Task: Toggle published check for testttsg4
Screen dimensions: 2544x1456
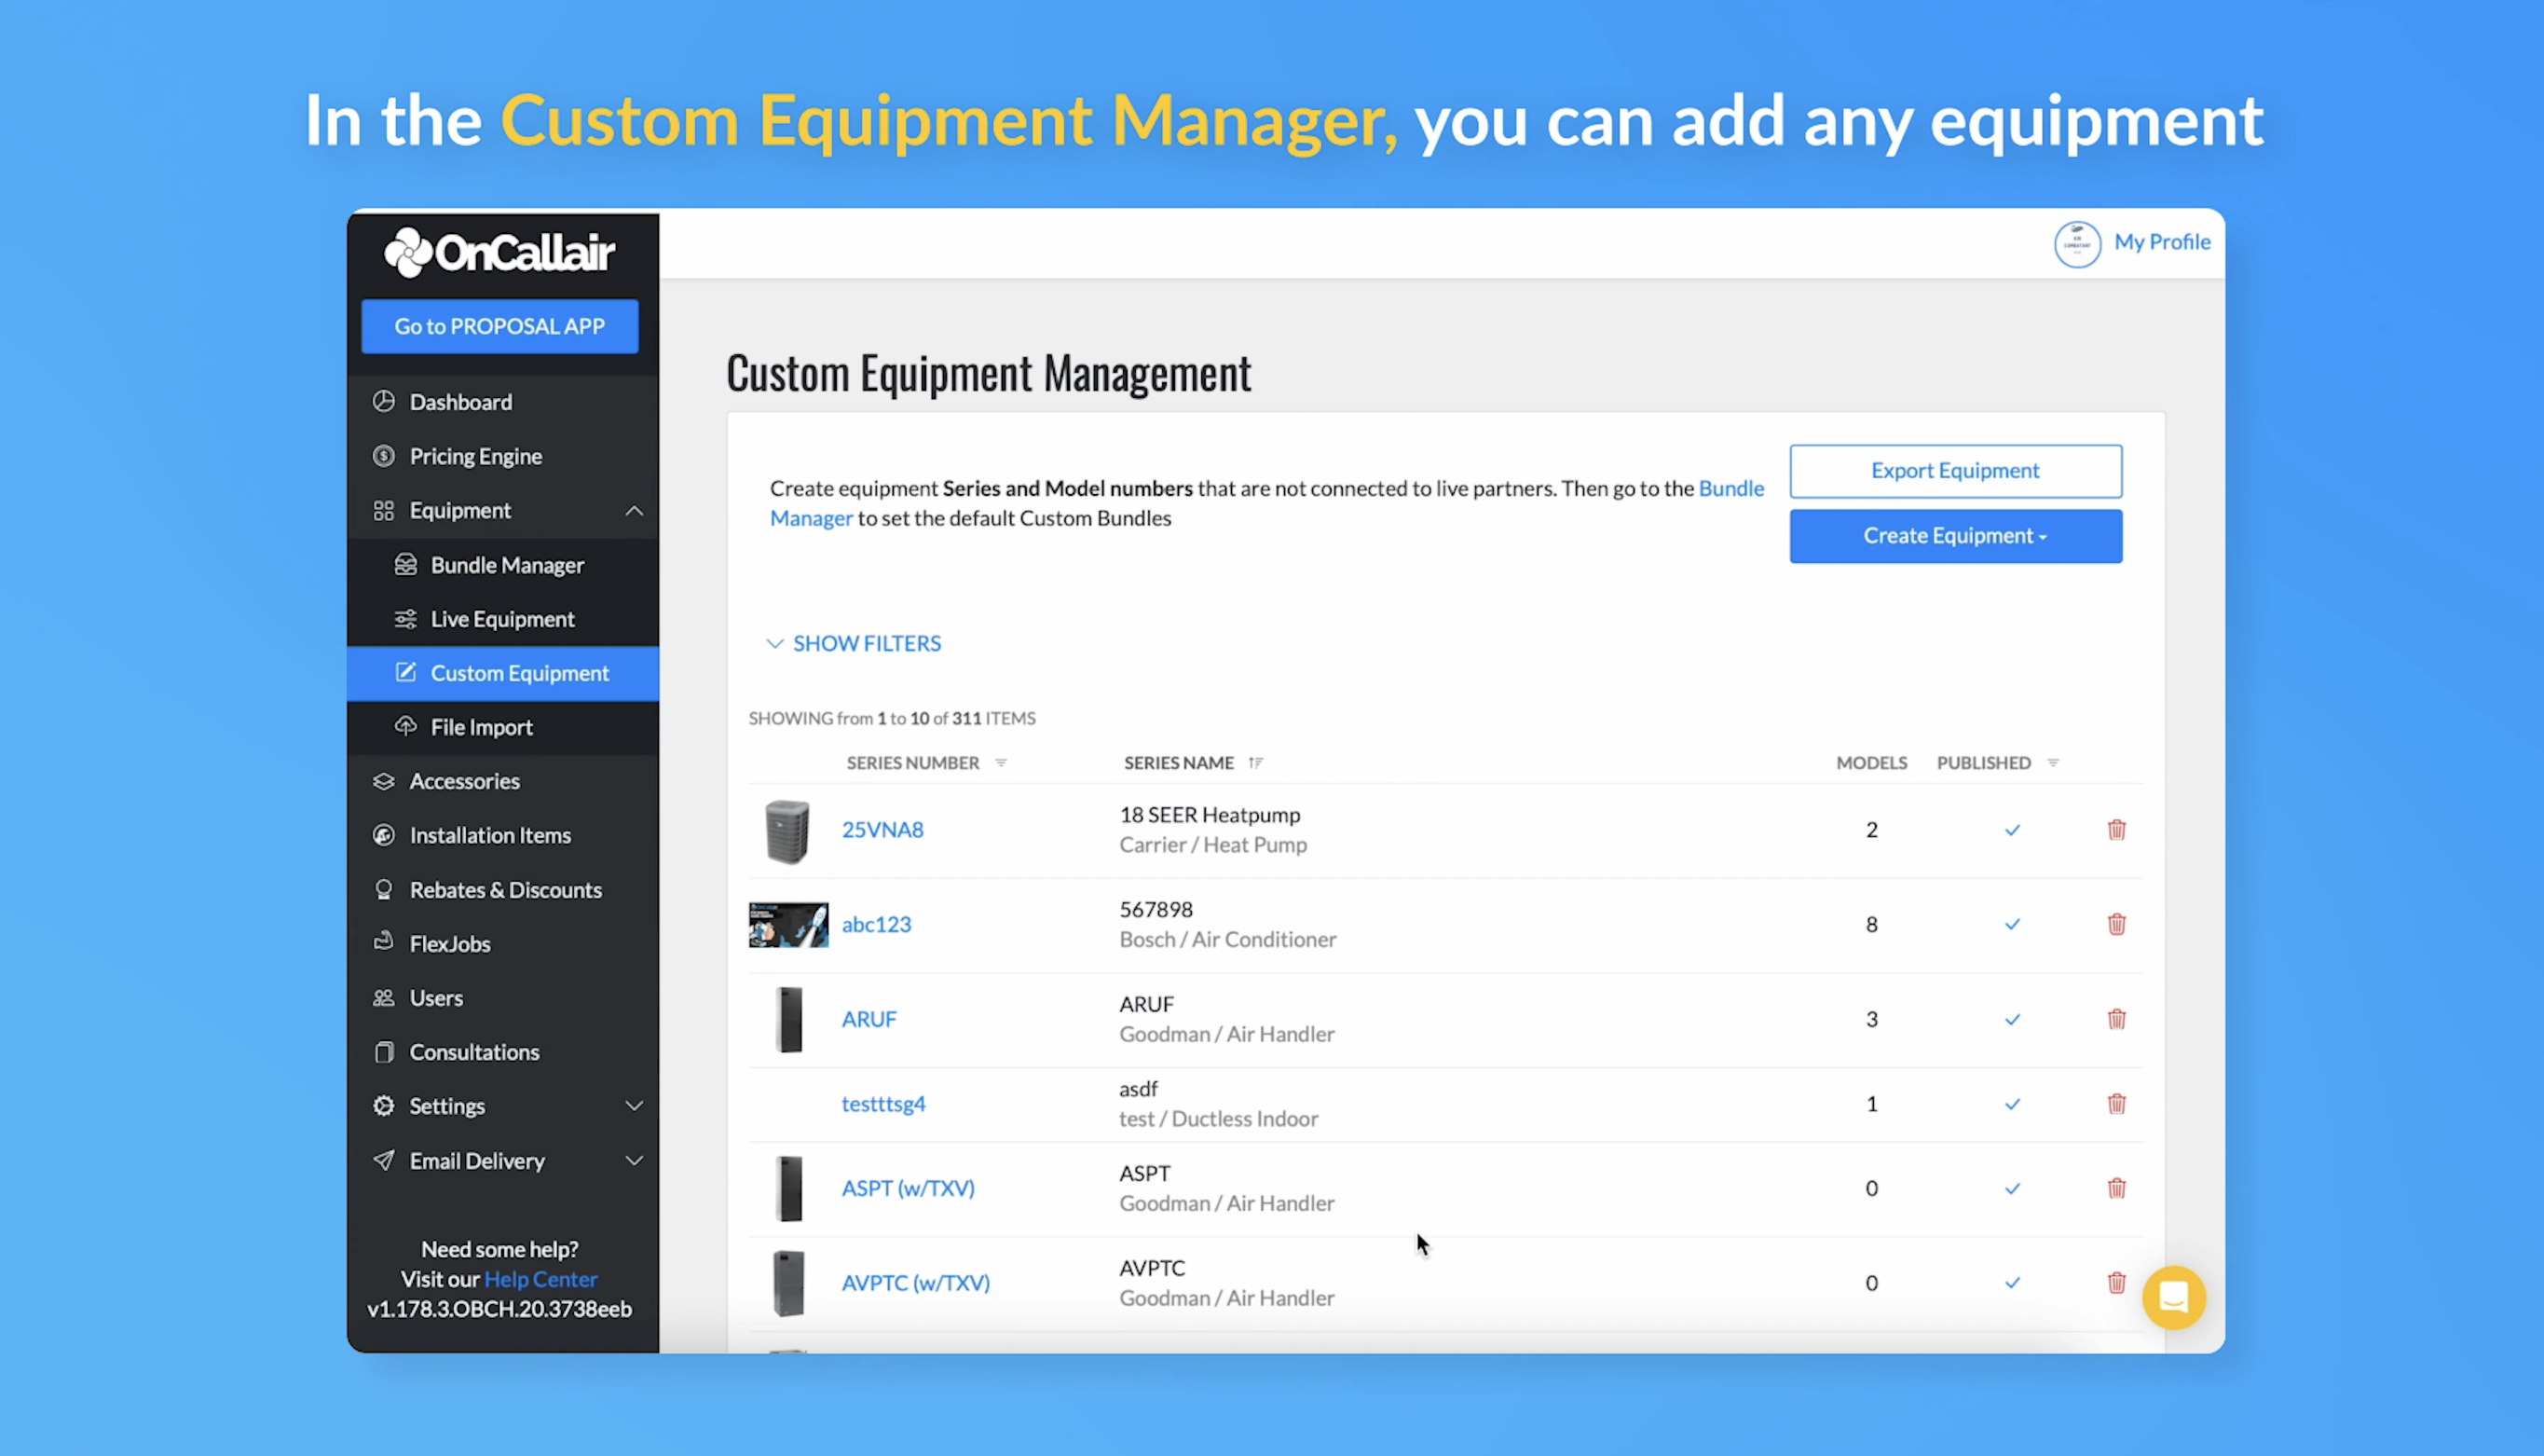Action: tap(2012, 1104)
